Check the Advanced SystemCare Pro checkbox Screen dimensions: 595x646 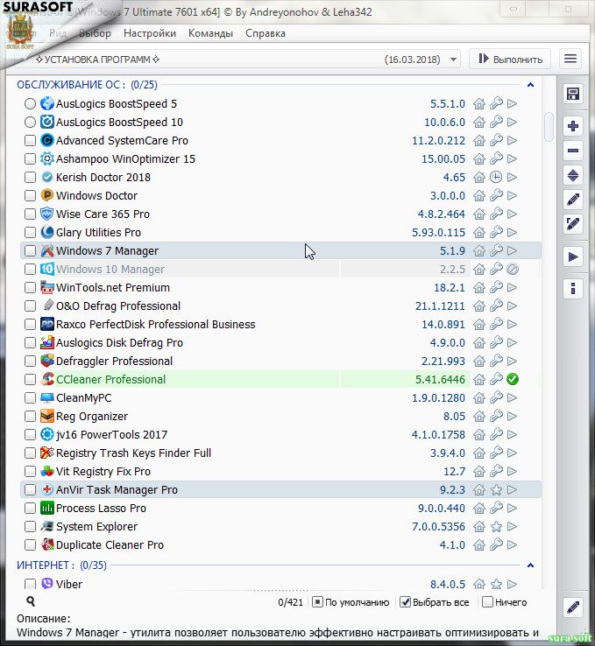tap(30, 140)
